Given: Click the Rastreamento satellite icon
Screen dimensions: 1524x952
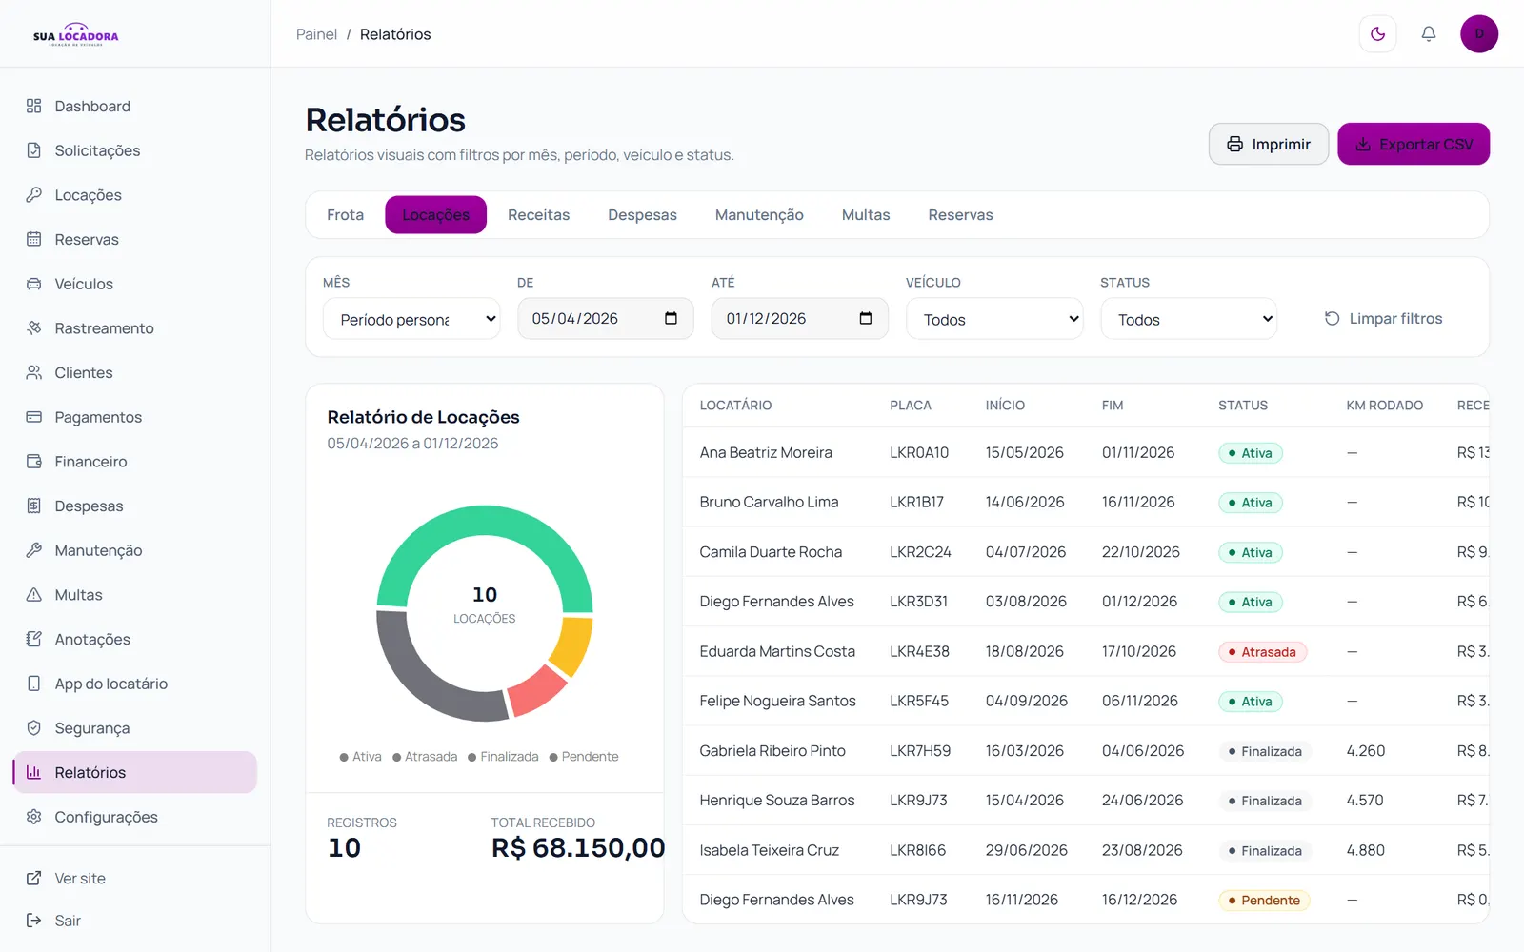Looking at the screenshot, I should click(34, 328).
